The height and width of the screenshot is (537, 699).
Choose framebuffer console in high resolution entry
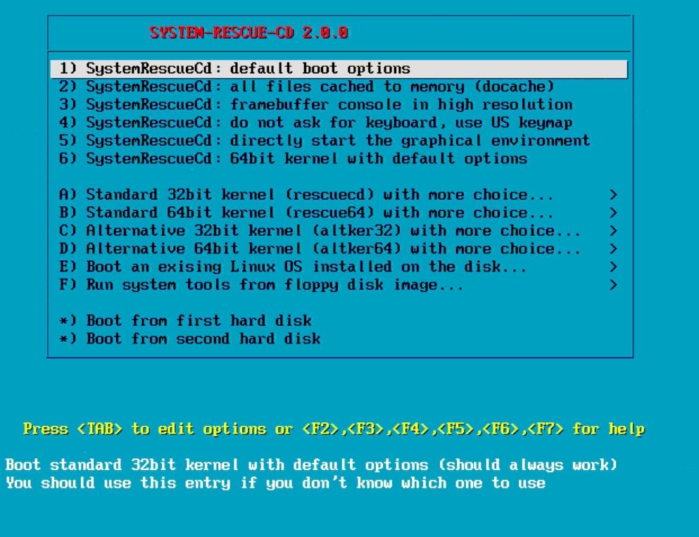339,105
